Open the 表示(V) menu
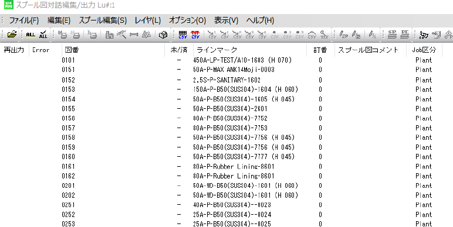453x227 pixels. (226, 20)
